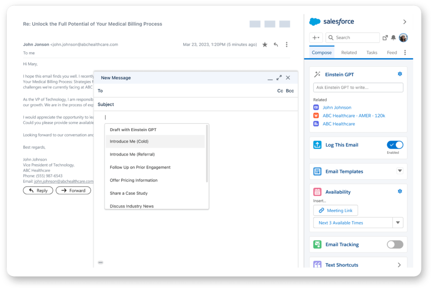Open the Next 3 Available Times dropdown
This screenshot has width=432, height=289.
tap(398, 223)
